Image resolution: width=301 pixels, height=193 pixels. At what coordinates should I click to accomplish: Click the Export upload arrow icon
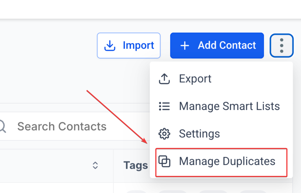tap(164, 79)
